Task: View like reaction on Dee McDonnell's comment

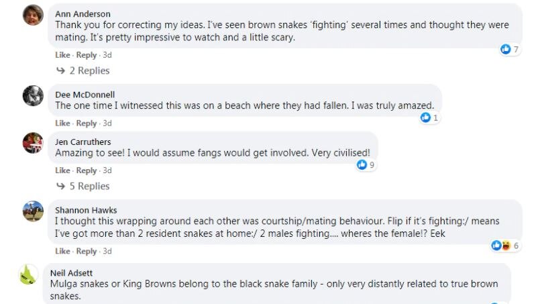Action: point(425,118)
